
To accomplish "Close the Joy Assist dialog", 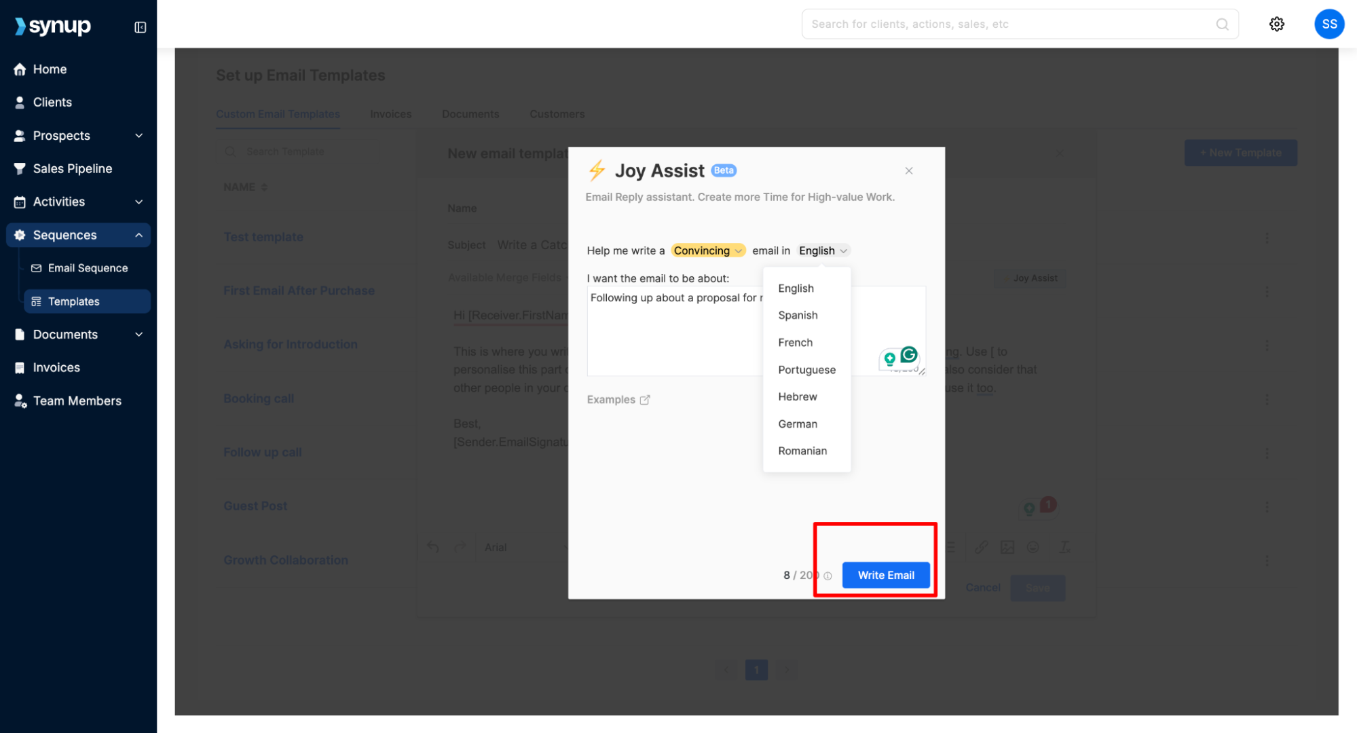I will pyautogui.click(x=908, y=171).
